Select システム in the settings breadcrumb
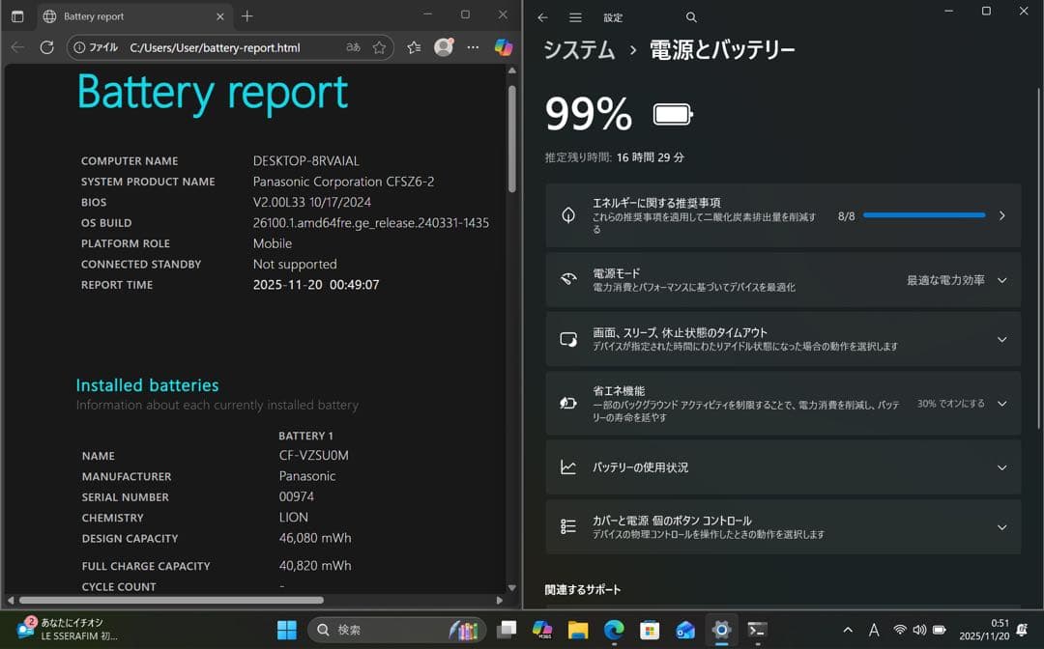This screenshot has height=649, width=1044. pyautogui.click(x=579, y=50)
